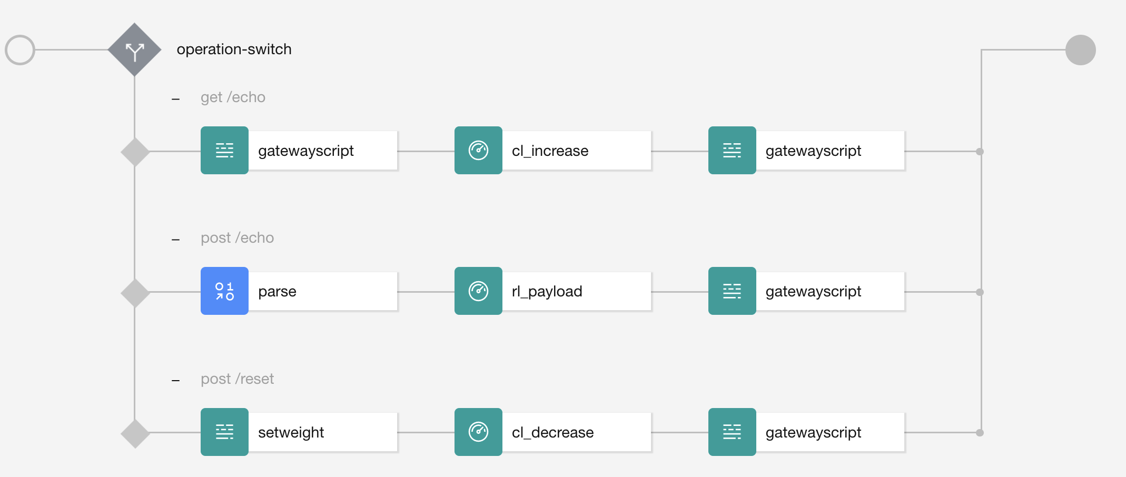This screenshot has height=477, width=1126.
Task: Click the branch diamond of get /echo row
Action: tap(135, 152)
